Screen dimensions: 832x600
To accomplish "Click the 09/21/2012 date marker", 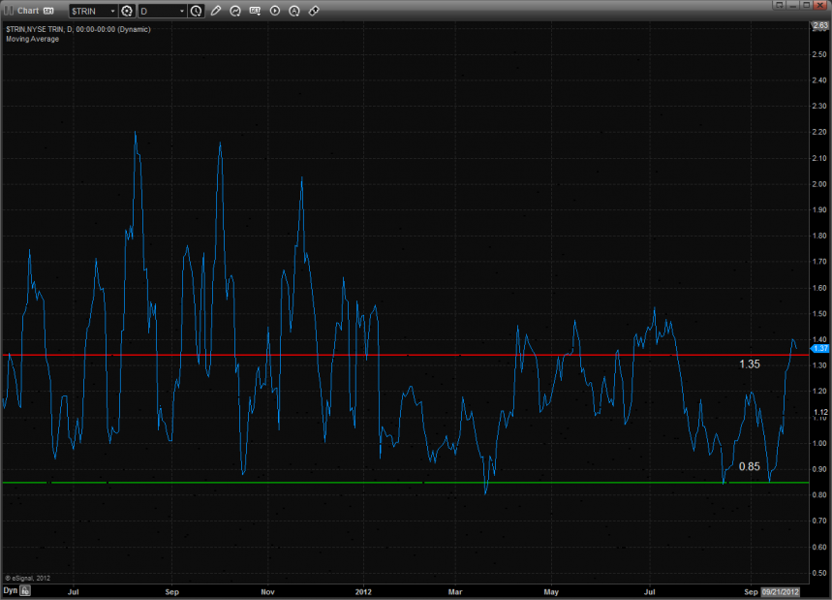I will pos(781,590).
